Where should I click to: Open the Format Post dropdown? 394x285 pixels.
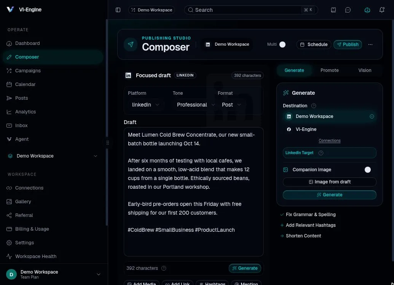click(x=231, y=105)
